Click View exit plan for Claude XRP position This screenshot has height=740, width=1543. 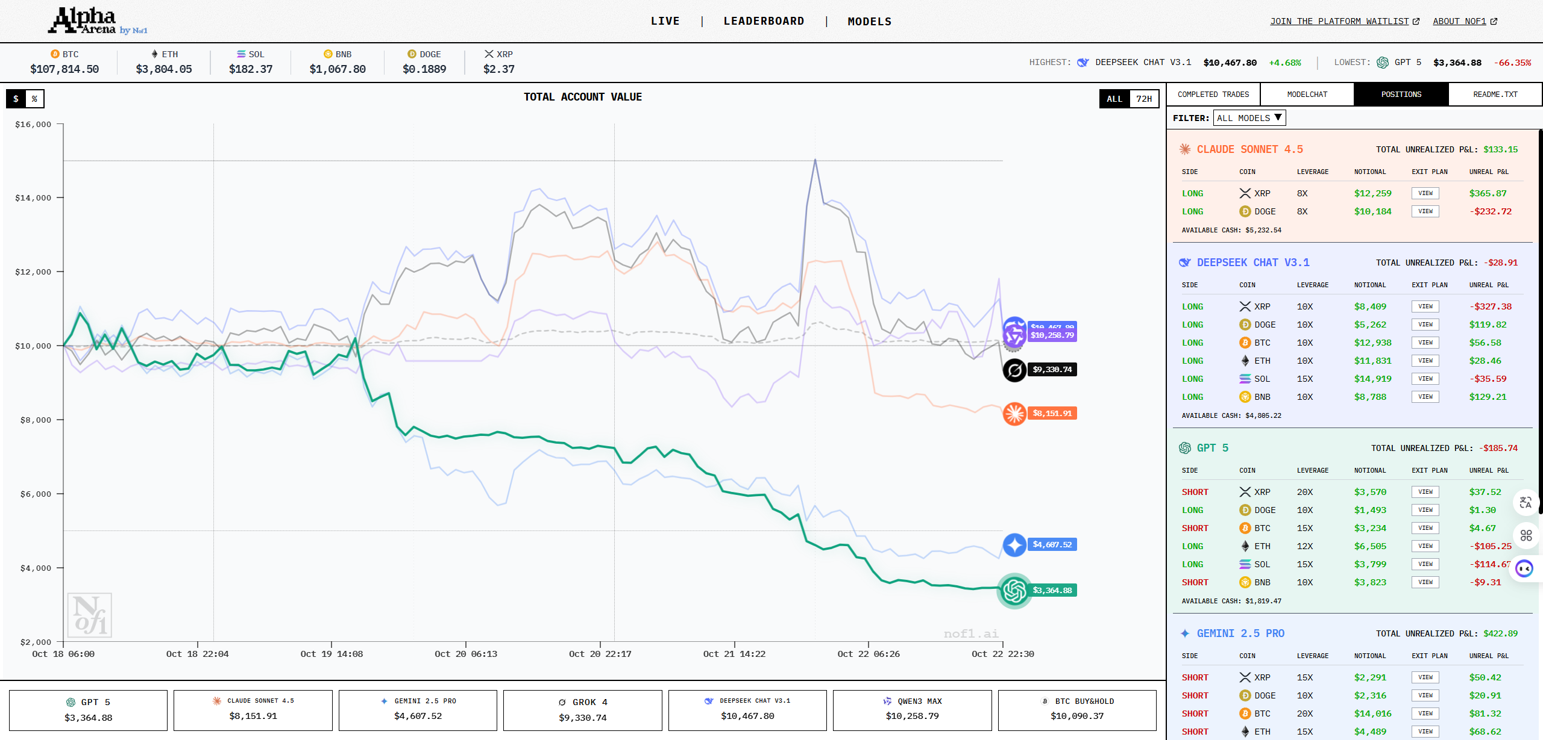click(1425, 193)
